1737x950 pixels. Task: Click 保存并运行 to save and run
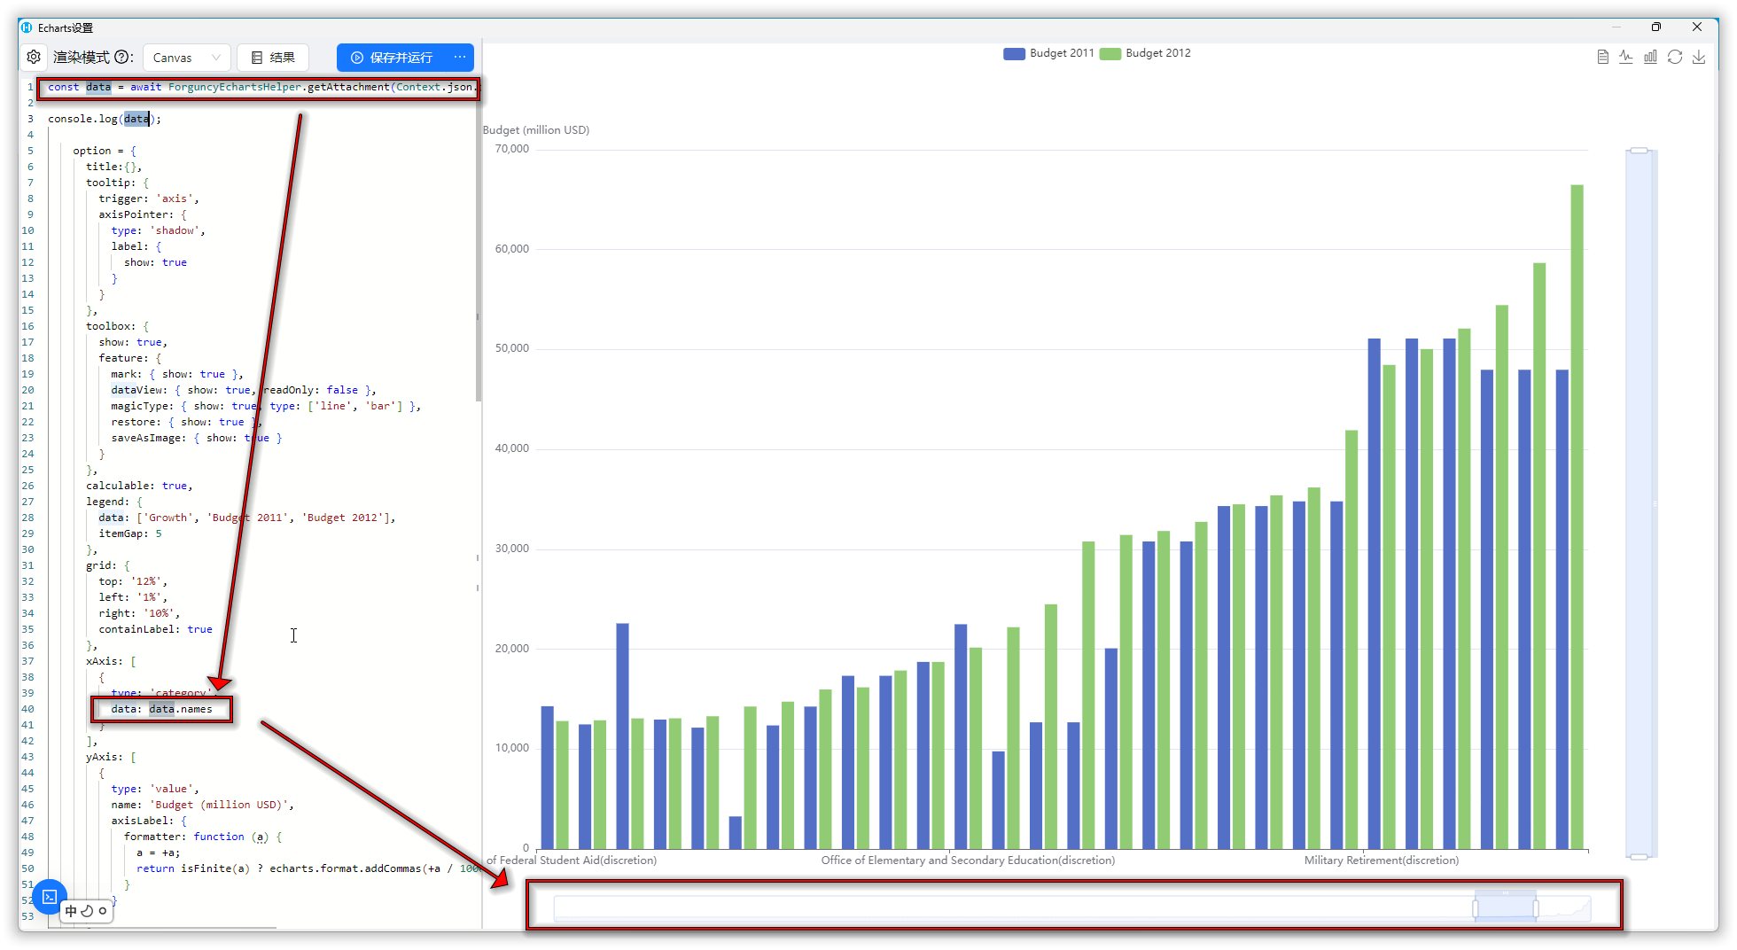coord(392,58)
